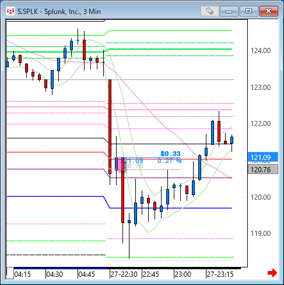Click the 04:45 time axis label
Screen dimensions: 284x285
tap(86, 274)
